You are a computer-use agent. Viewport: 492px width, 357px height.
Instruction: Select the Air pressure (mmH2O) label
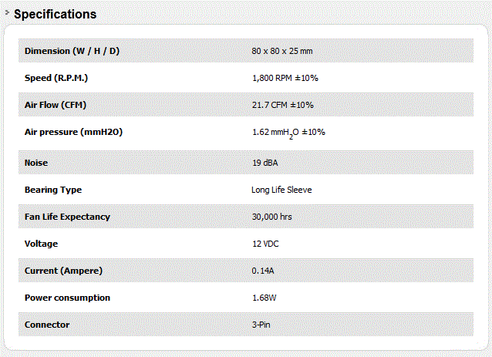(73, 132)
